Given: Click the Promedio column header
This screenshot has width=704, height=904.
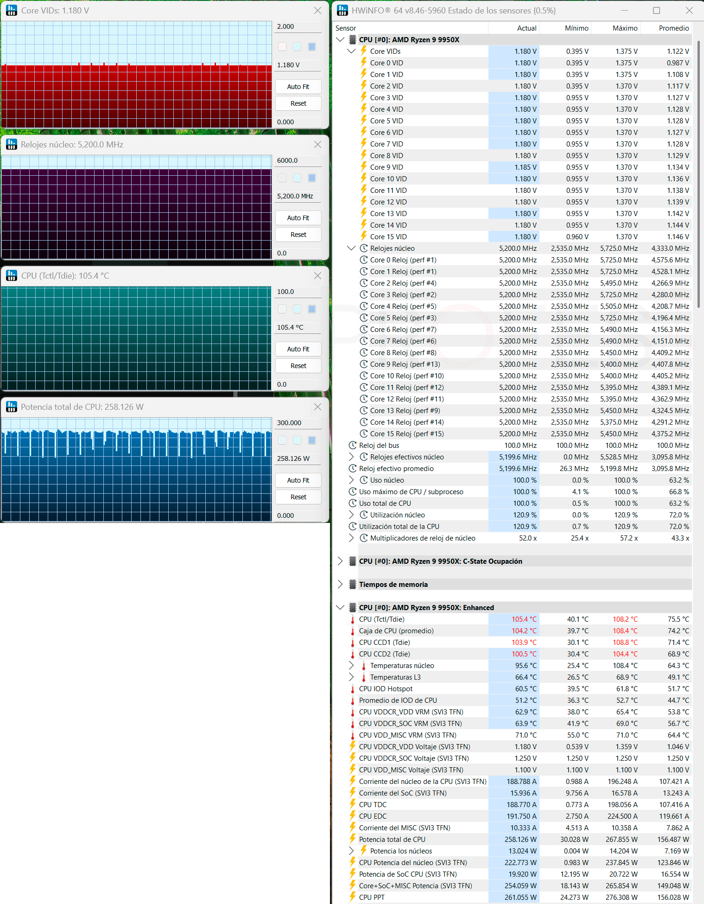Looking at the screenshot, I should point(666,28).
